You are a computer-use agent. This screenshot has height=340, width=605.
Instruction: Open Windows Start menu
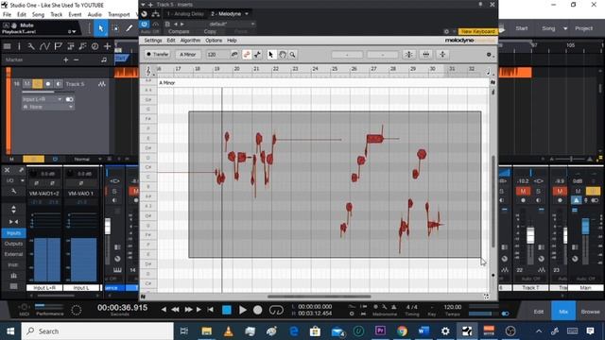pyautogui.click(x=10, y=331)
